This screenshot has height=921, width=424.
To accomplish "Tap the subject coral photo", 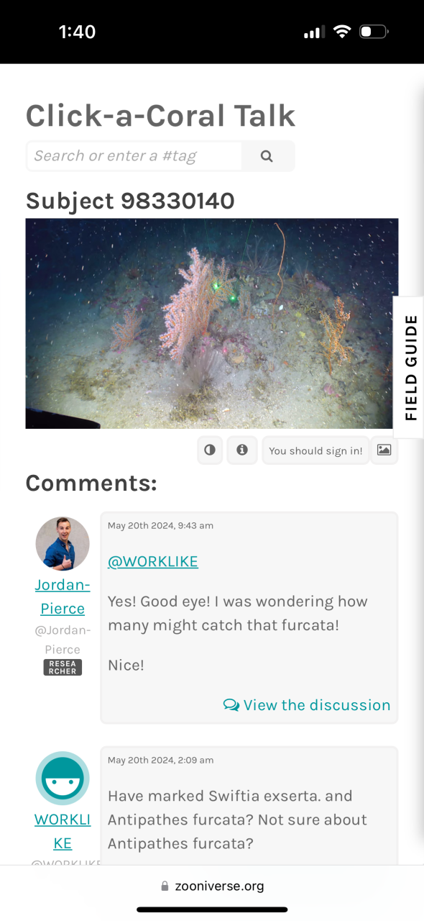I will click(x=212, y=324).
